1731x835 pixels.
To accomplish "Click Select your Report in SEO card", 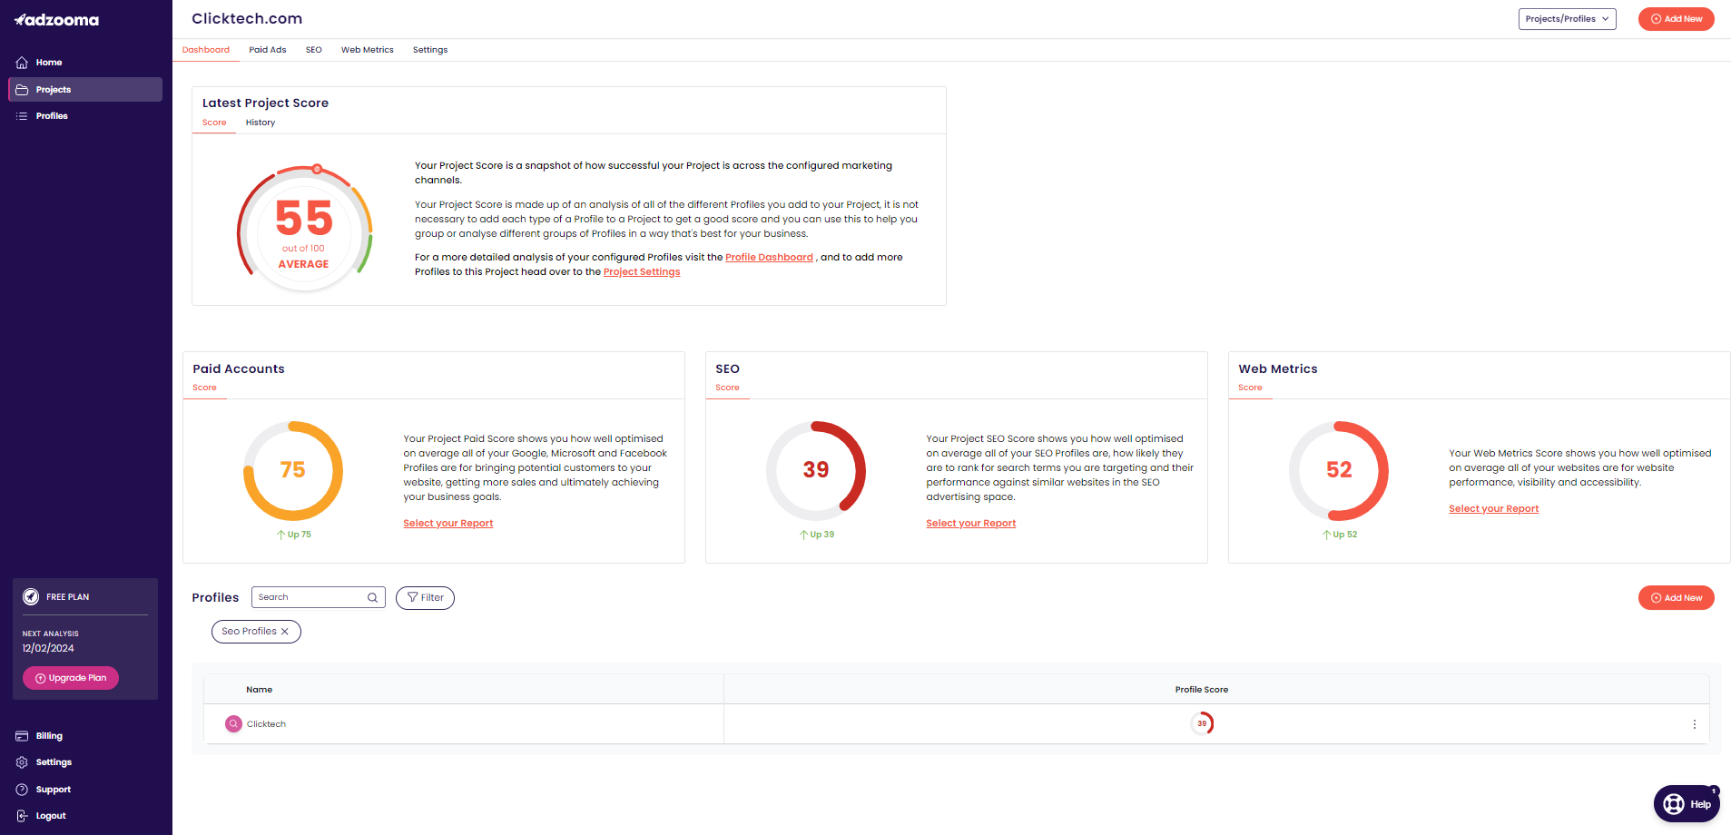I will point(971,524).
